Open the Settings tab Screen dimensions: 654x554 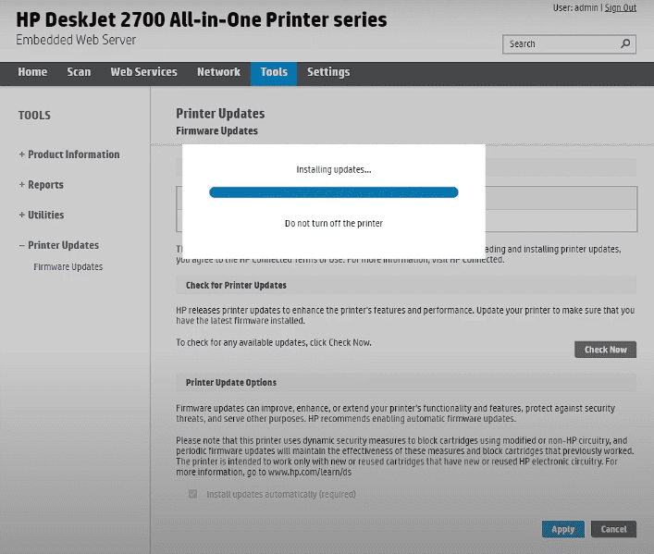328,72
